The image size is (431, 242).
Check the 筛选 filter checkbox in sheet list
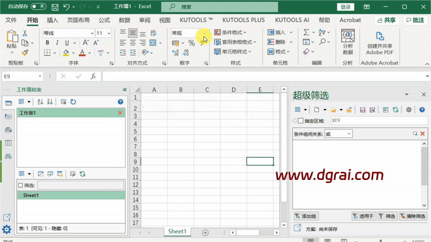coord(20,185)
